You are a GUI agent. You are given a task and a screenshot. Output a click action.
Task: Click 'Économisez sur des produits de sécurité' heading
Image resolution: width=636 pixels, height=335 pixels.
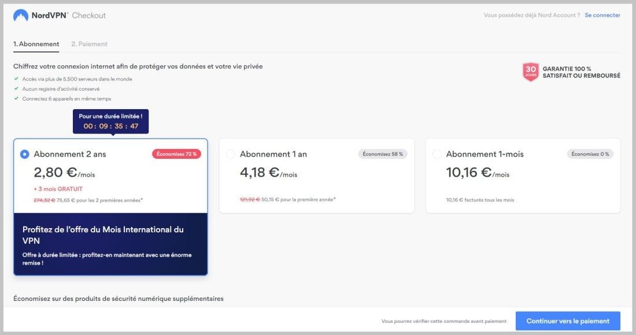119,299
